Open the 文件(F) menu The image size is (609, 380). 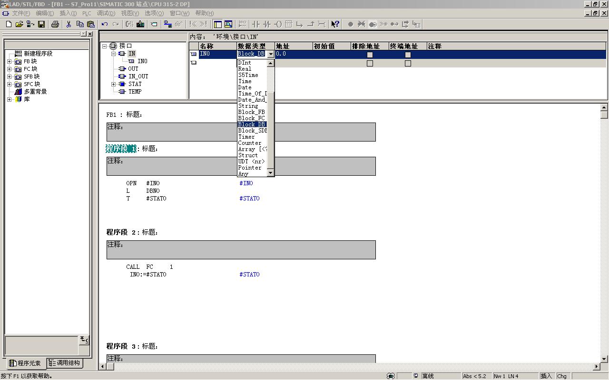pos(21,13)
